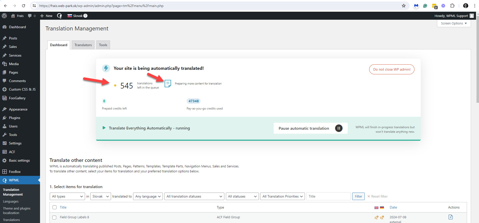Screen dimensions: 479x223
Task: Open the All translation statuses dropdown
Action: pos(194,196)
